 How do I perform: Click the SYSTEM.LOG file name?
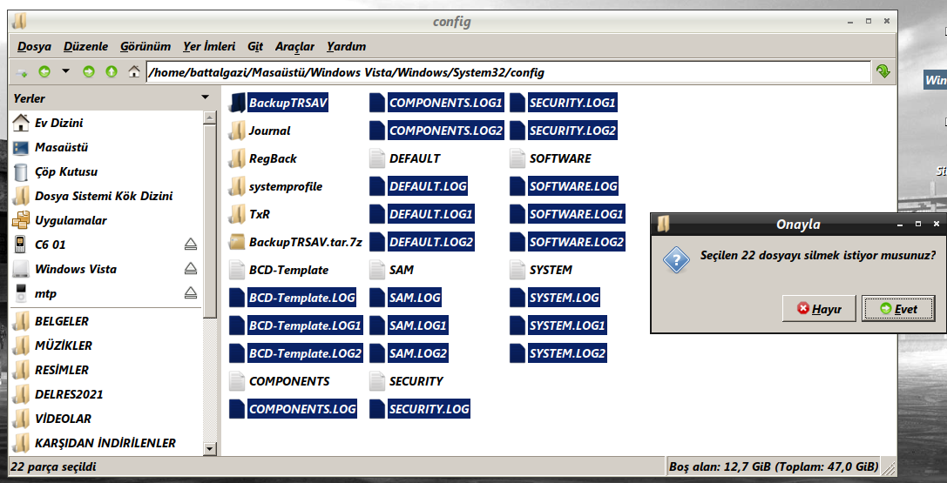[x=564, y=298]
